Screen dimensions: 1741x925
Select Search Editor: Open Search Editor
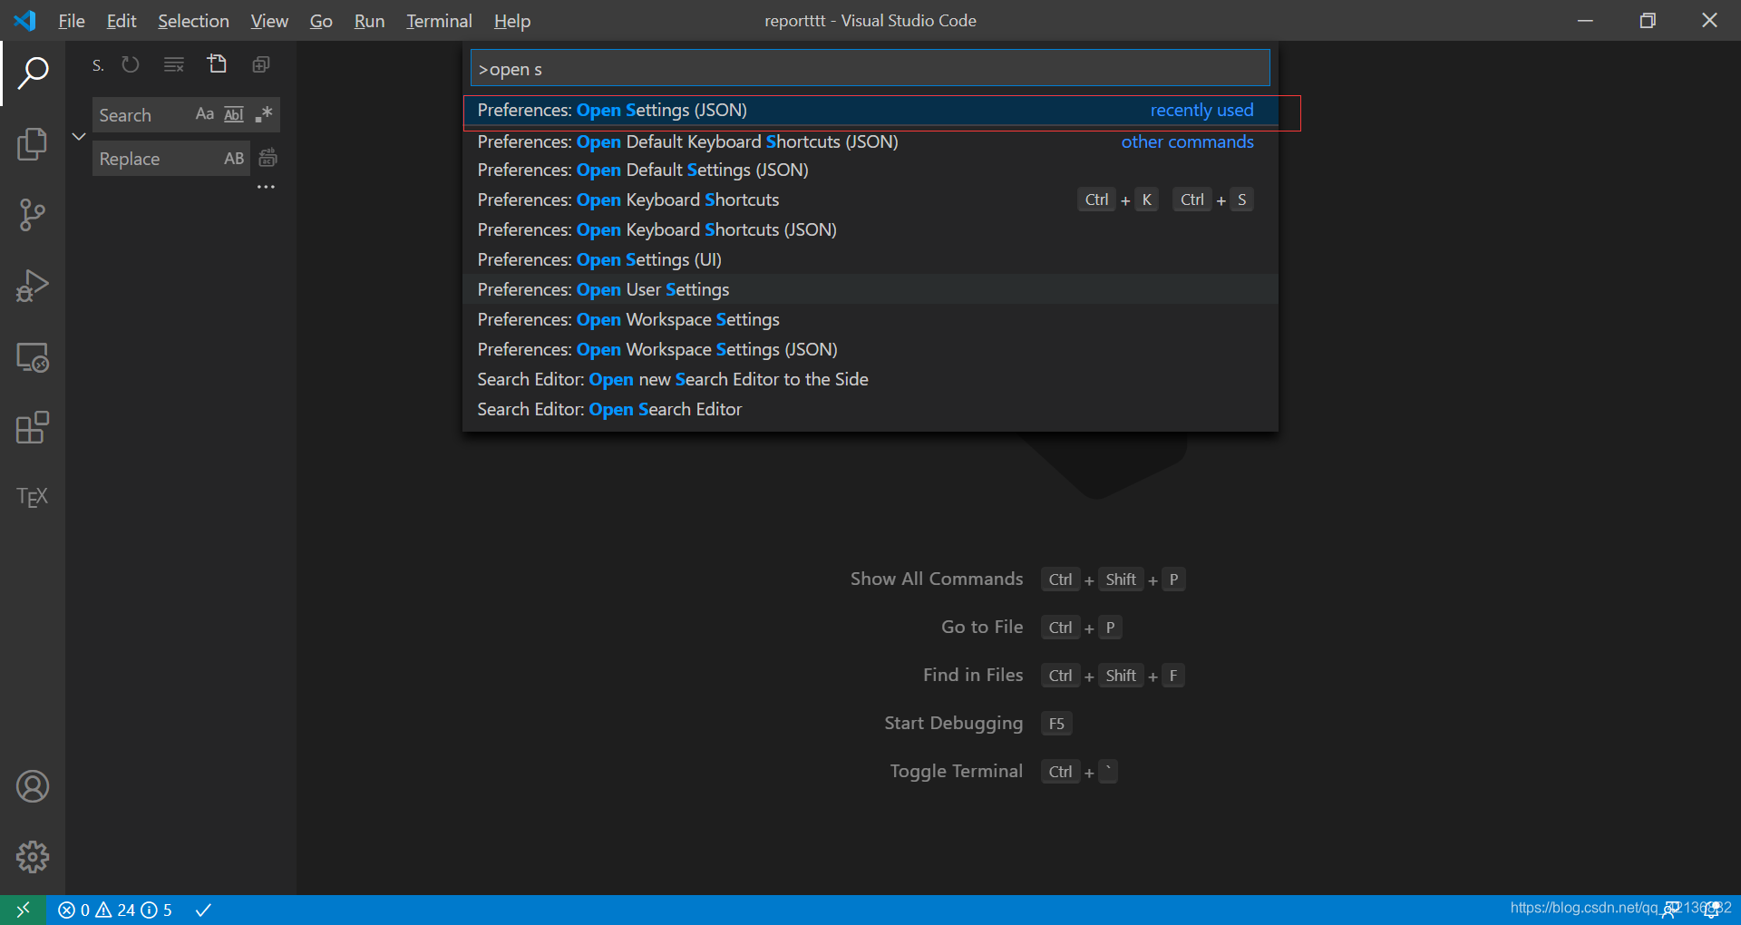[870, 410]
